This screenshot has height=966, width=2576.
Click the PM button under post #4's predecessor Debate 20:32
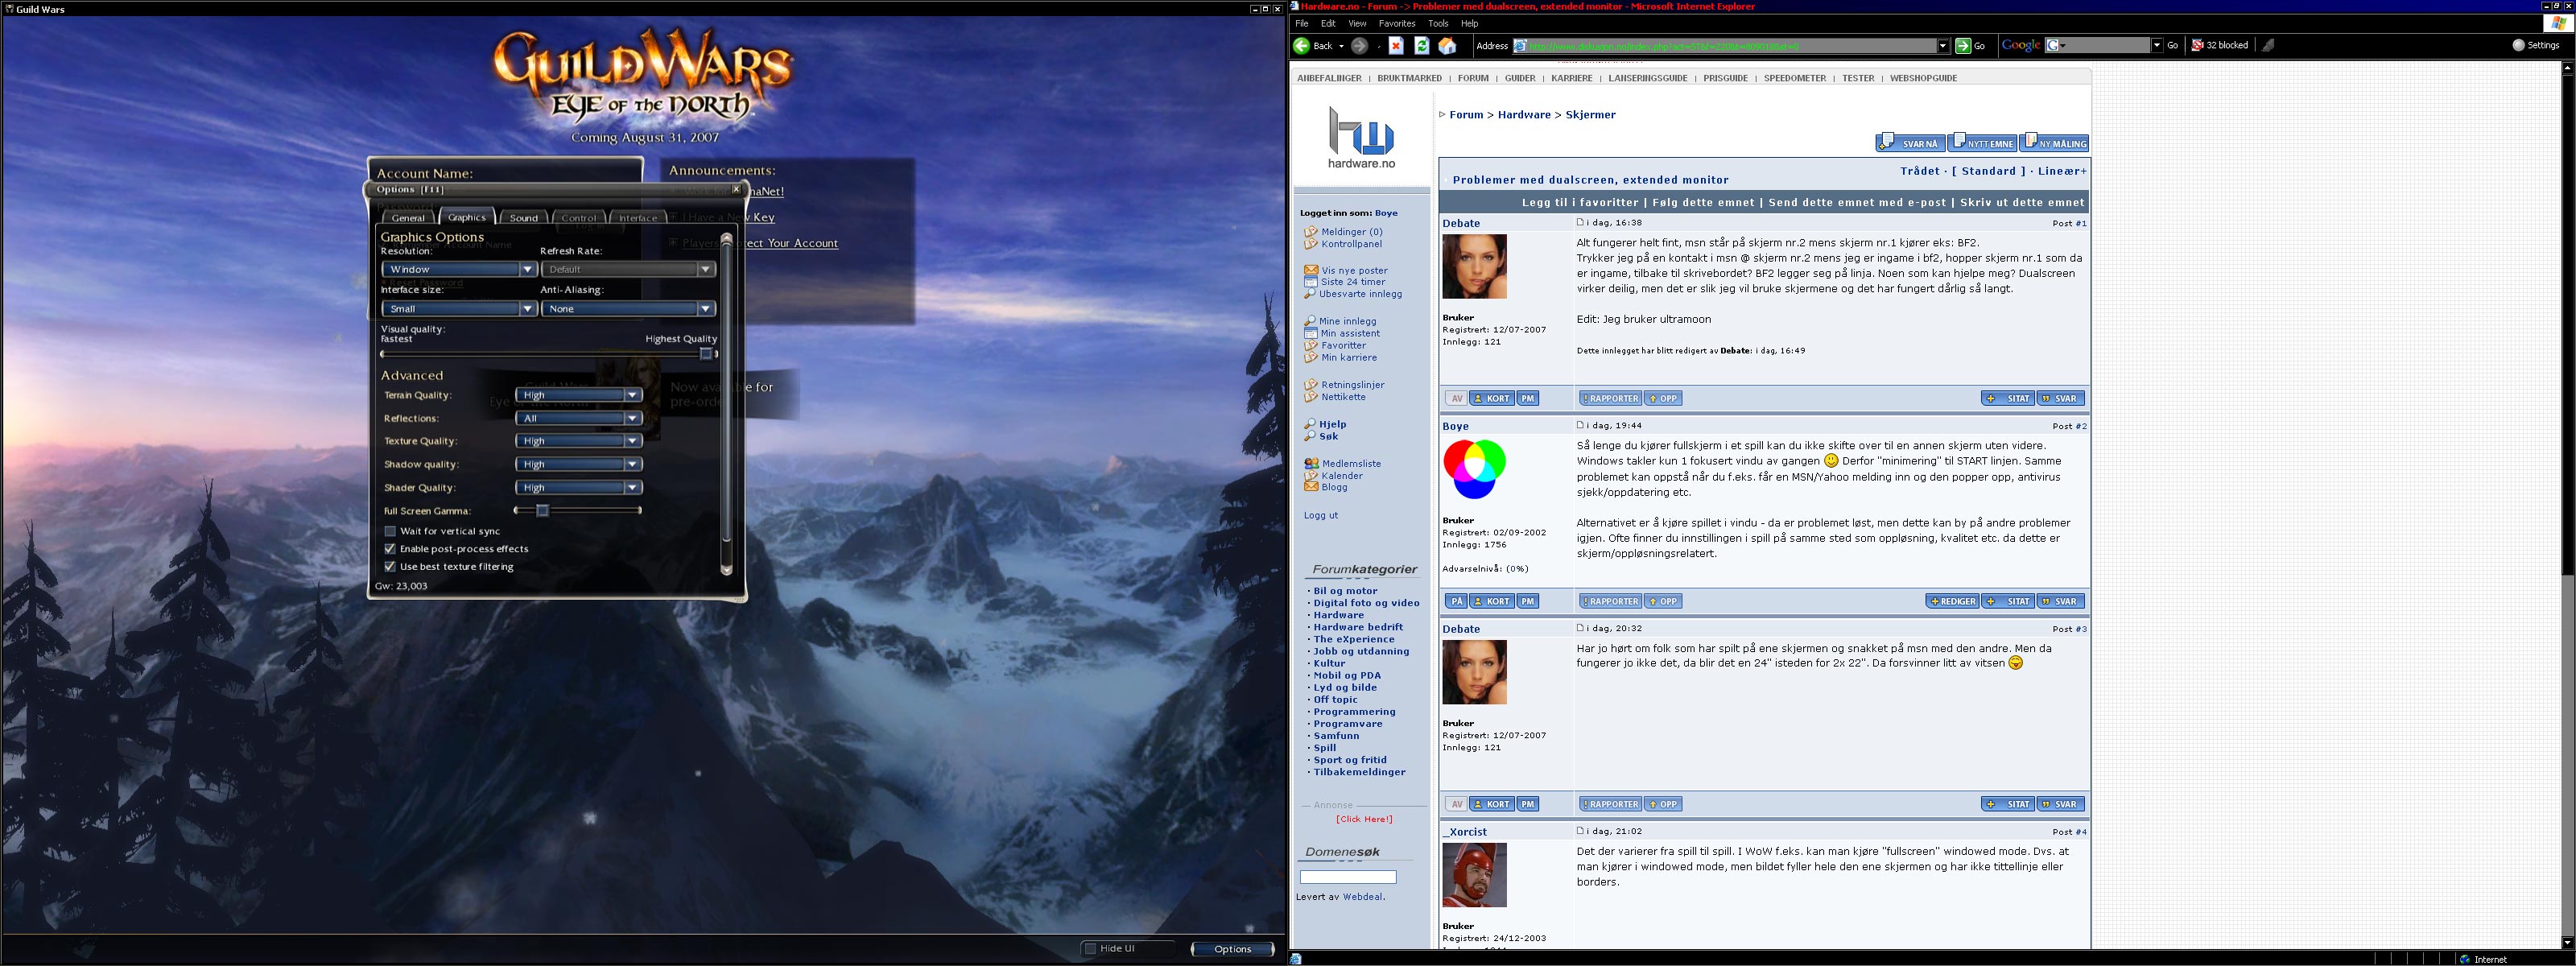point(1527,805)
